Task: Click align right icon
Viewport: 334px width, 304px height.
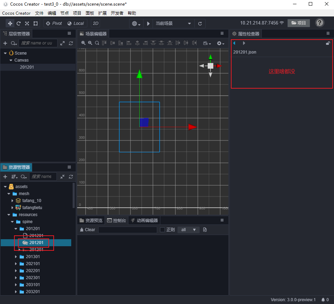Action: [x=145, y=43]
